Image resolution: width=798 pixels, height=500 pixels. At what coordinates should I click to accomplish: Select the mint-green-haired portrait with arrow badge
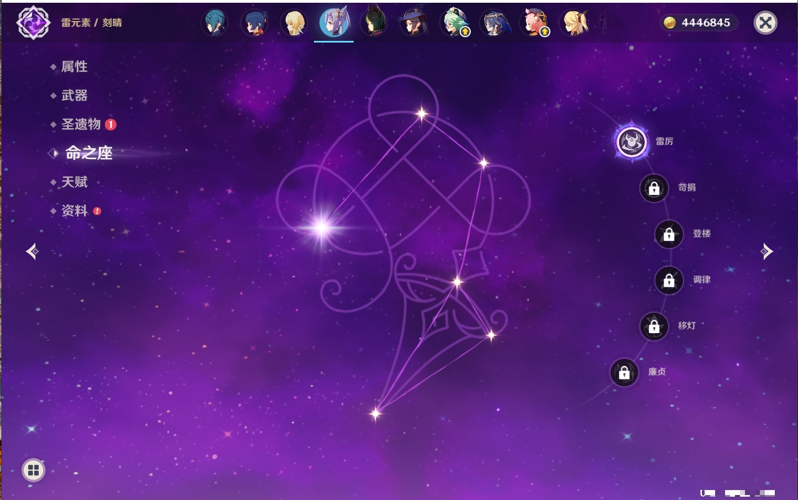click(454, 23)
